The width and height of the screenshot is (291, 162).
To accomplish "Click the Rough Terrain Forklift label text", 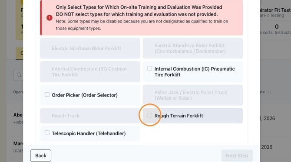I will (179, 116).
